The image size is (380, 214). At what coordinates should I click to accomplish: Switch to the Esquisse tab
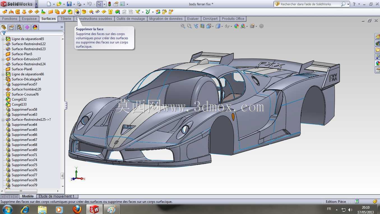tap(29, 19)
